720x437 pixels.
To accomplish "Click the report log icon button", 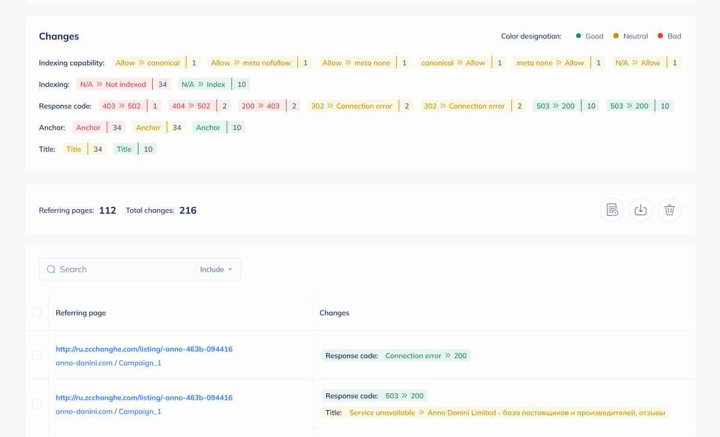I will coord(612,210).
